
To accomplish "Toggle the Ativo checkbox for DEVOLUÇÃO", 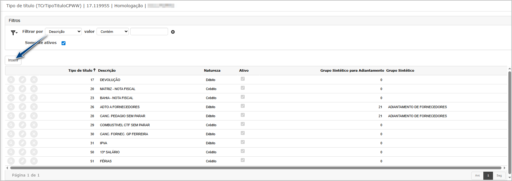I will pyautogui.click(x=243, y=79).
